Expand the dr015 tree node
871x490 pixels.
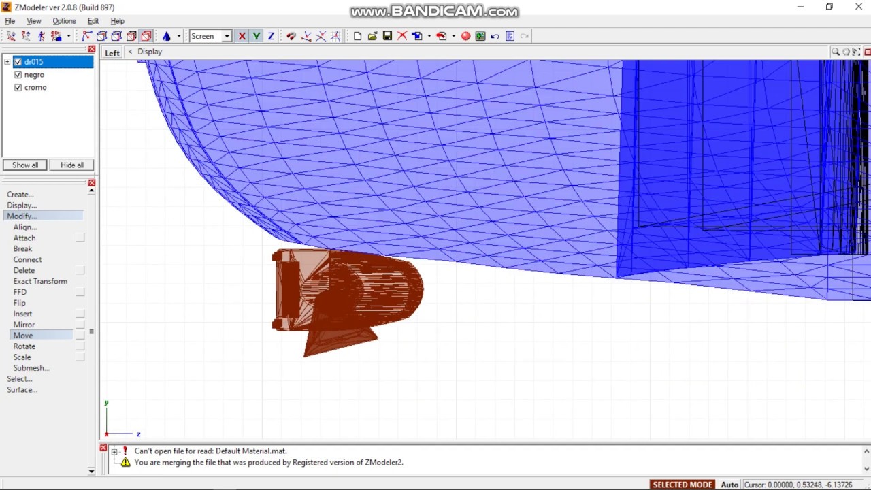pyautogui.click(x=7, y=62)
